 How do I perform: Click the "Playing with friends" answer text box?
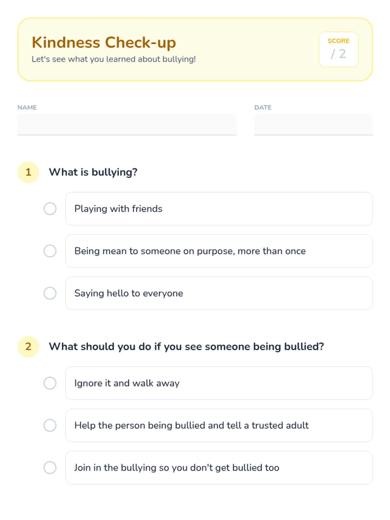pyautogui.click(x=219, y=209)
